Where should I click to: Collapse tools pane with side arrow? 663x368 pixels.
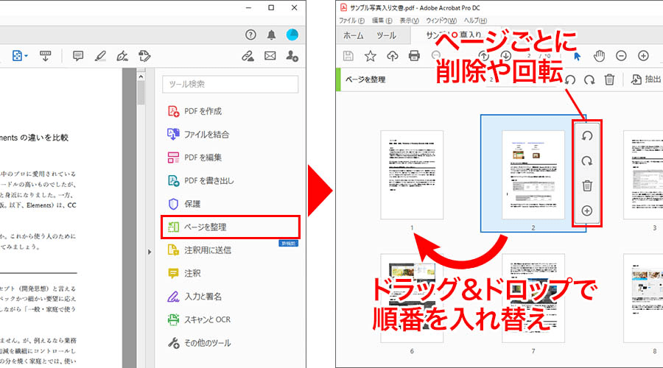coord(150,252)
